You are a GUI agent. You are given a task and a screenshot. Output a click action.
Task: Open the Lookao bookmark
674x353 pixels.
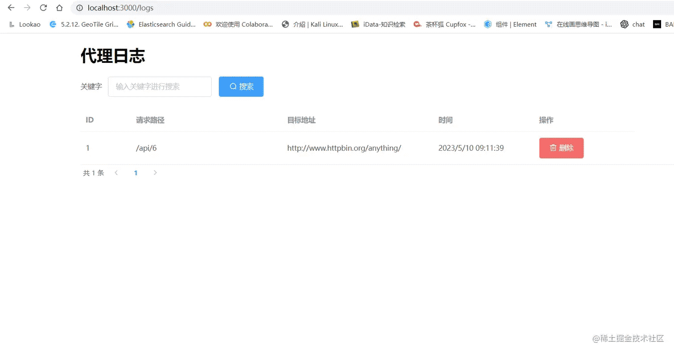pyautogui.click(x=25, y=25)
